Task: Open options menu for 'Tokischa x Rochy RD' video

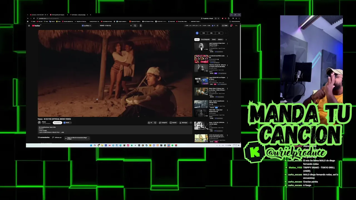Action: (227, 65)
